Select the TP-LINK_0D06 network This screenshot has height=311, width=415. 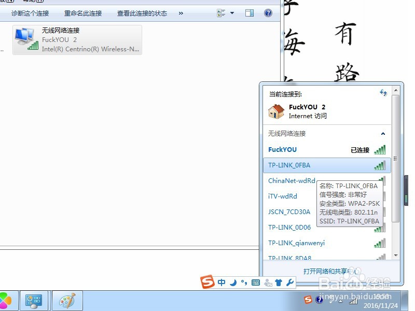coord(289,228)
